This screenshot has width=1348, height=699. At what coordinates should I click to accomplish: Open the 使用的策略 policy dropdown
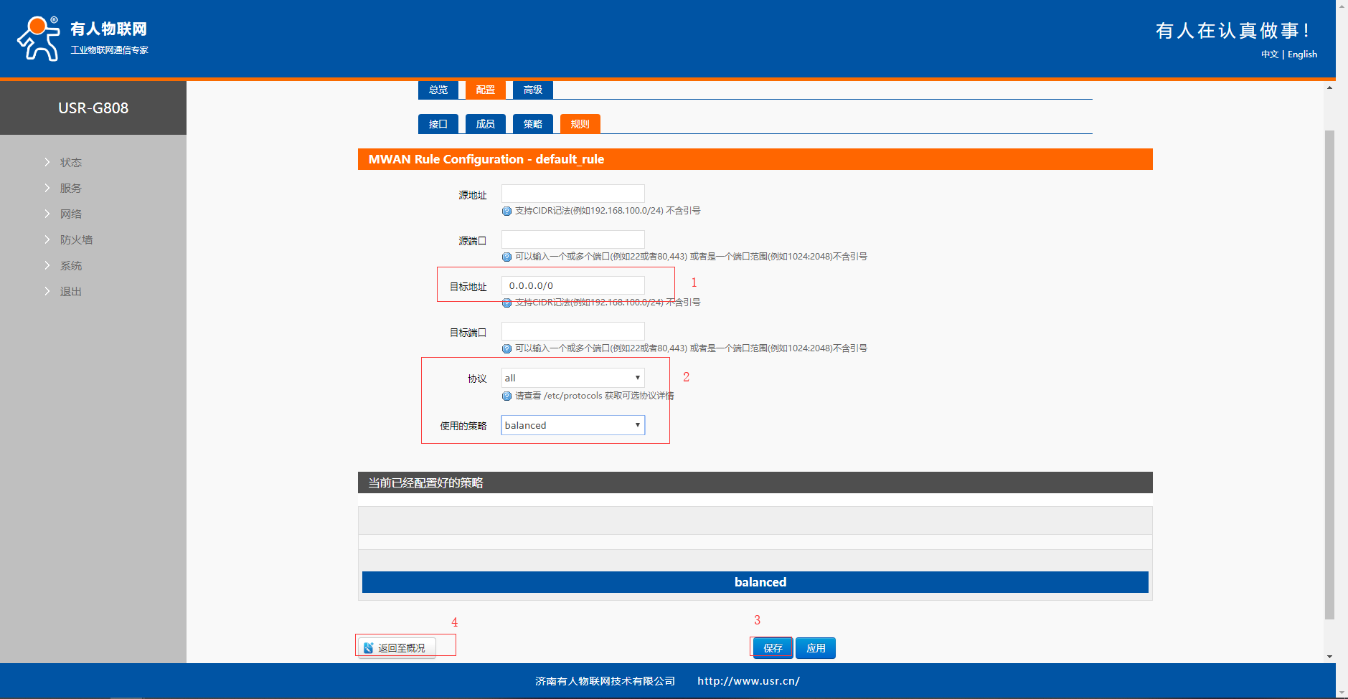pyautogui.click(x=572, y=425)
